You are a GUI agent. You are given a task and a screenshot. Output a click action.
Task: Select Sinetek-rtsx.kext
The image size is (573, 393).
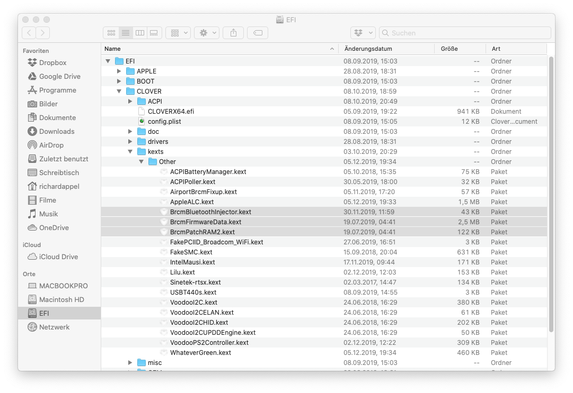point(324,282)
